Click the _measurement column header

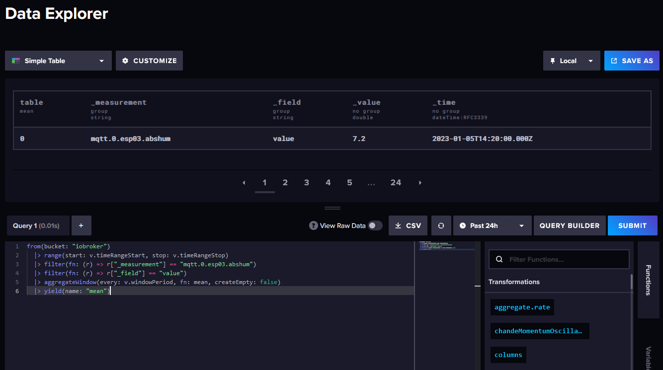click(119, 102)
